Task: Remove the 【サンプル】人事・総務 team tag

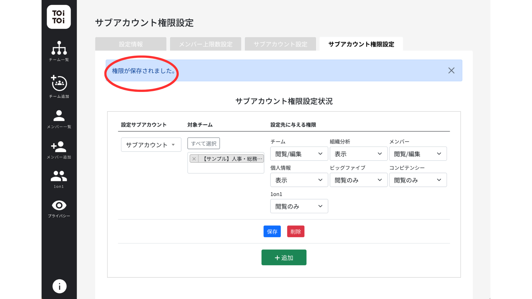Action: pos(194,159)
